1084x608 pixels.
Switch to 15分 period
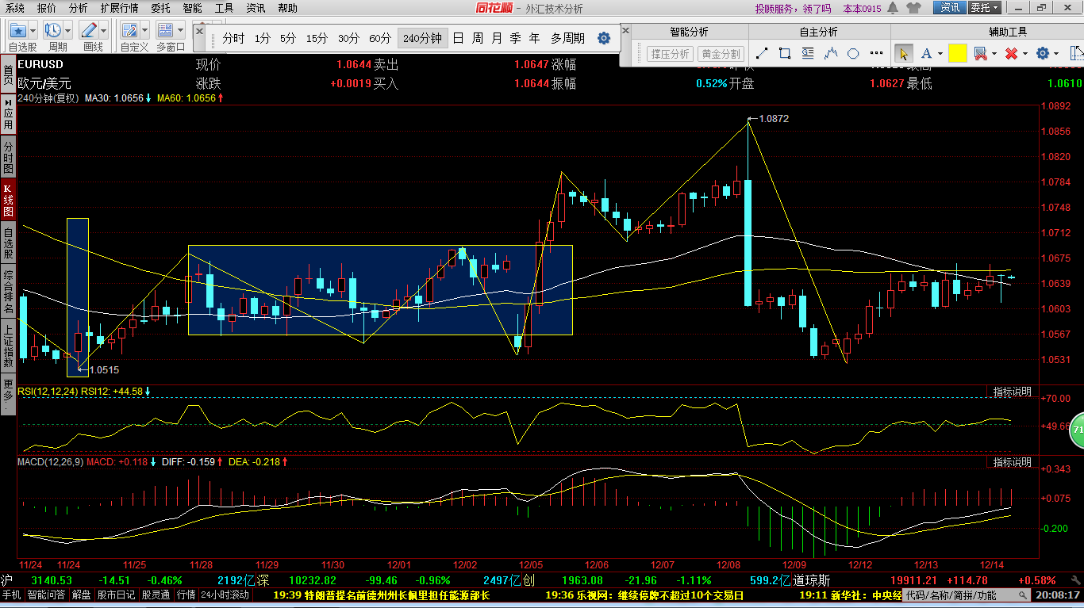(317, 38)
